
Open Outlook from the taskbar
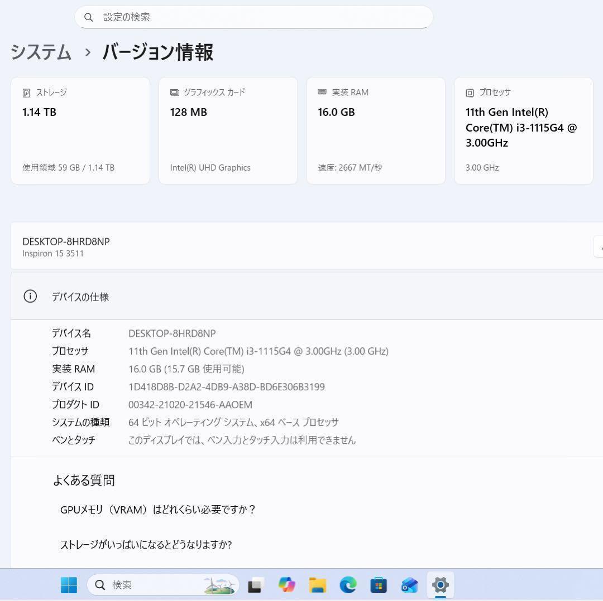pyautogui.click(x=409, y=585)
